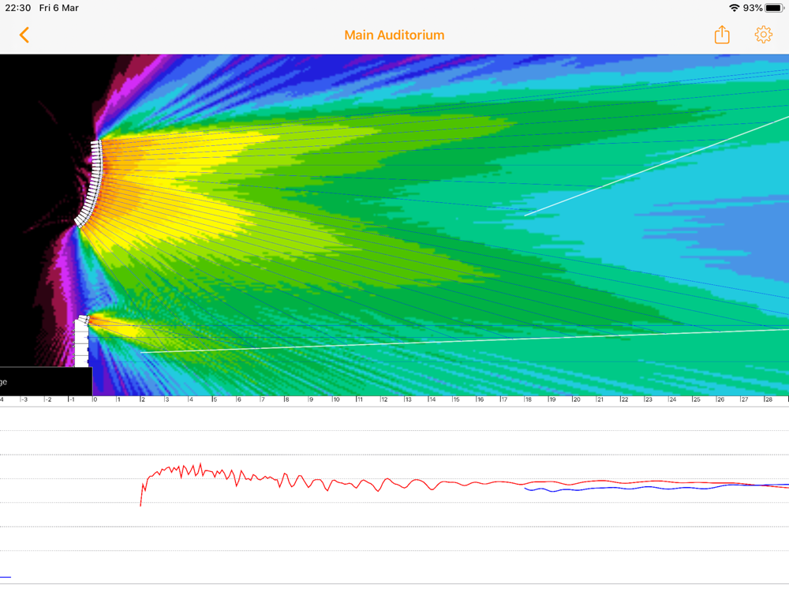Tap the 10 mark on distance ruler
The height and width of the screenshot is (592, 789).
tap(336, 399)
